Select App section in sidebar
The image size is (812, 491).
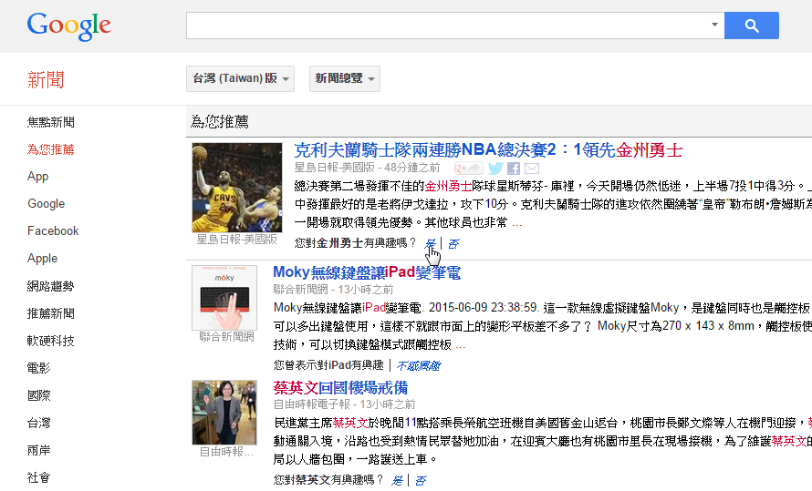tap(37, 177)
